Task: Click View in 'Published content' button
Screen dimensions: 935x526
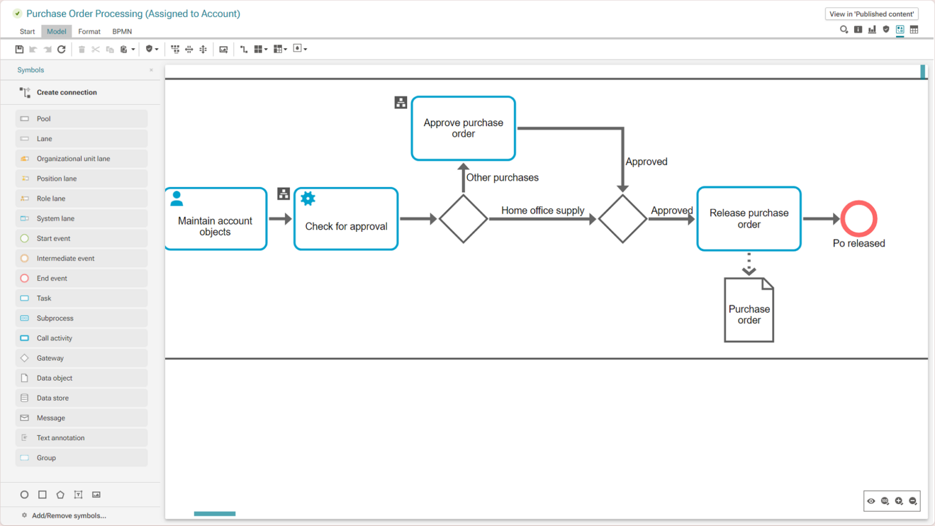Action: point(871,13)
